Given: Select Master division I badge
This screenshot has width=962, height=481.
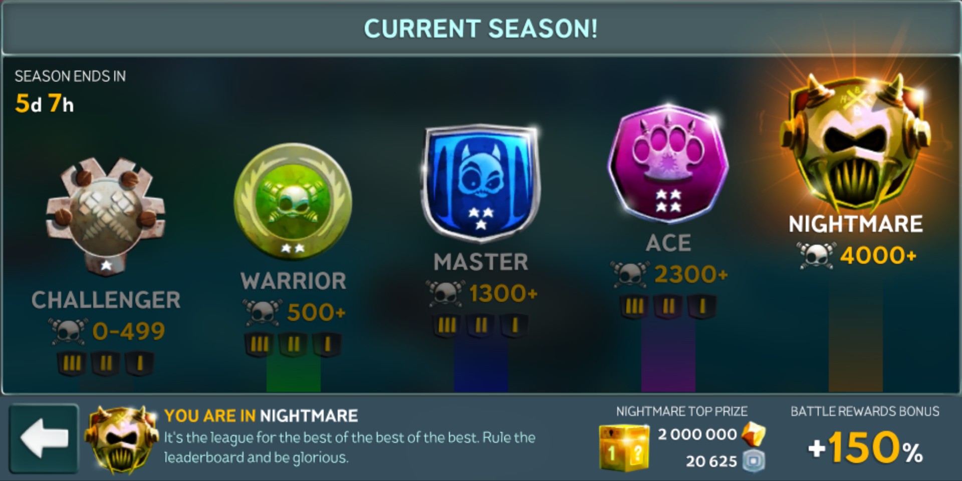Looking at the screenshot, I should pyautogui.click(x=515, y=326).
